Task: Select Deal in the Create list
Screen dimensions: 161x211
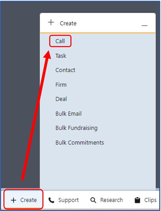Action: pyautogui.click(x=61, y=99)
